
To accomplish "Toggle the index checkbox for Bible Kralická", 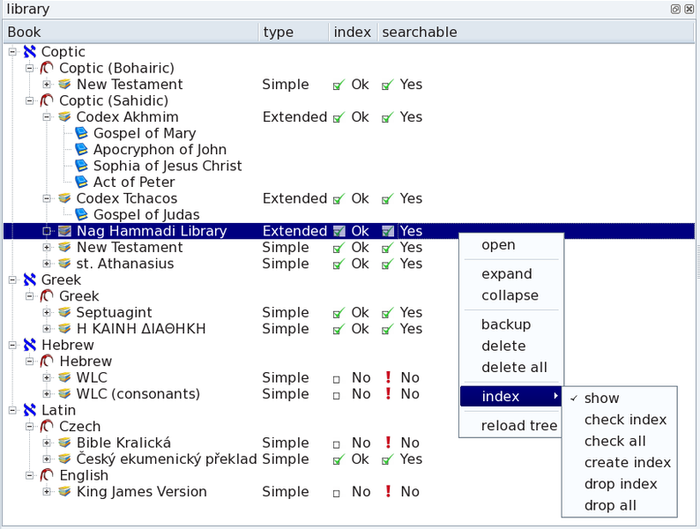I will pyautogui.click(x=337, y=443).
